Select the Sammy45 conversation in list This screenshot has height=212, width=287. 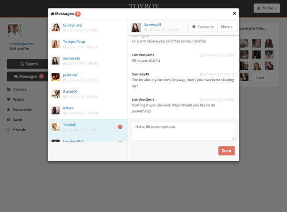click(88, 61)
